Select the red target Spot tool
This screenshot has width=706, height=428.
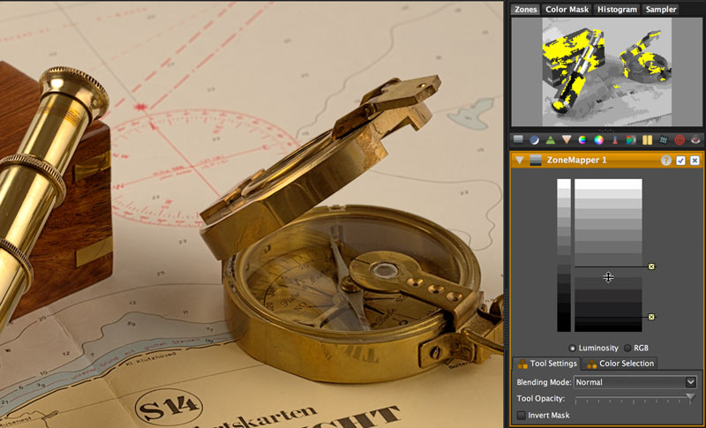point(680,140)
